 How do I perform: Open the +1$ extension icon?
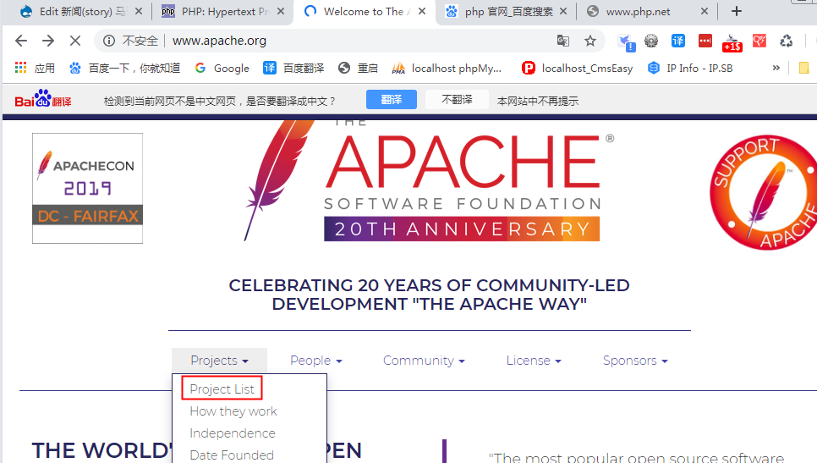point(732,43)
